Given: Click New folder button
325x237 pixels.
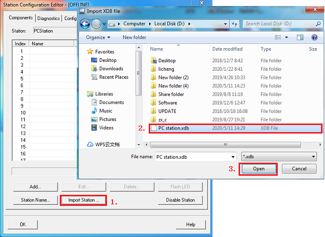Looking at the screenshot, I should coord(134,38).
